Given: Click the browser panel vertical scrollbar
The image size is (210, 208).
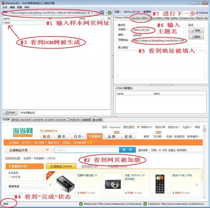Looking at the screenshot, I should 204,162.
